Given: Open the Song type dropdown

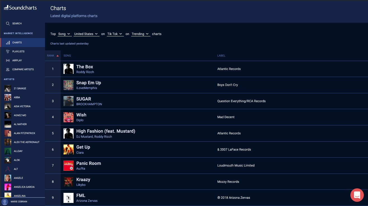Looking at the screenshot, I should (64, 34).
